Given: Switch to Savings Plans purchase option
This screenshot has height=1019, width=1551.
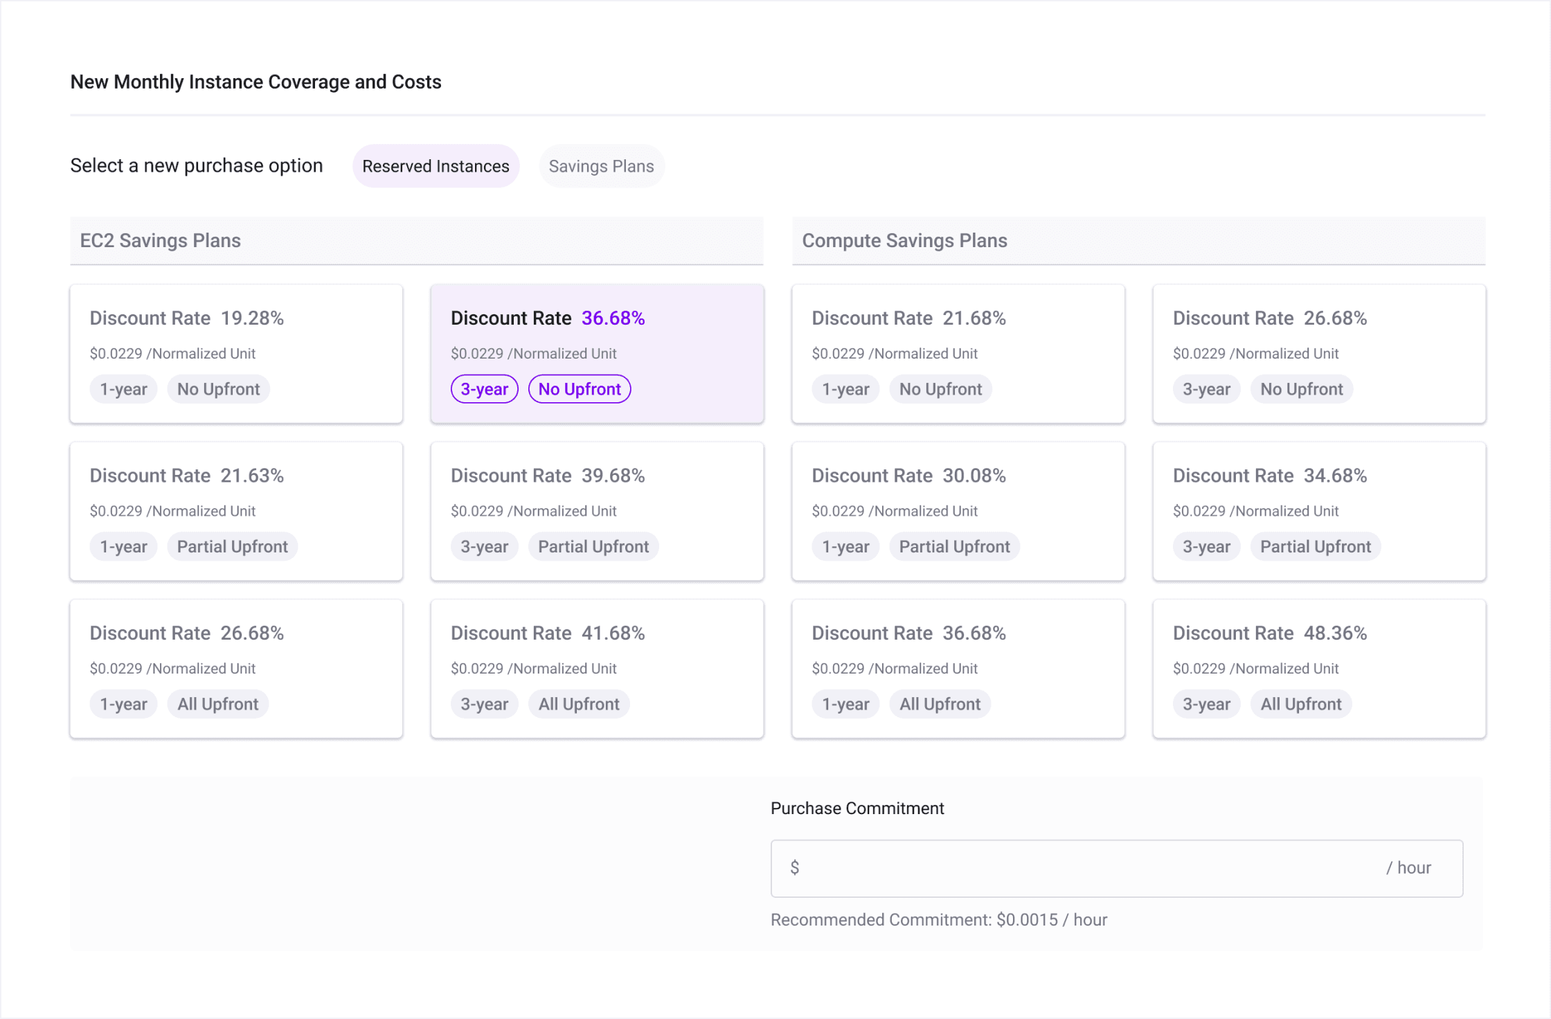Looking at the screenshot, I should tap(601, 166).
